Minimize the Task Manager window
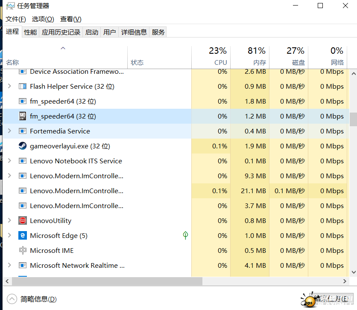This screenshot has width=357, height=310. [x=296, y=6]
